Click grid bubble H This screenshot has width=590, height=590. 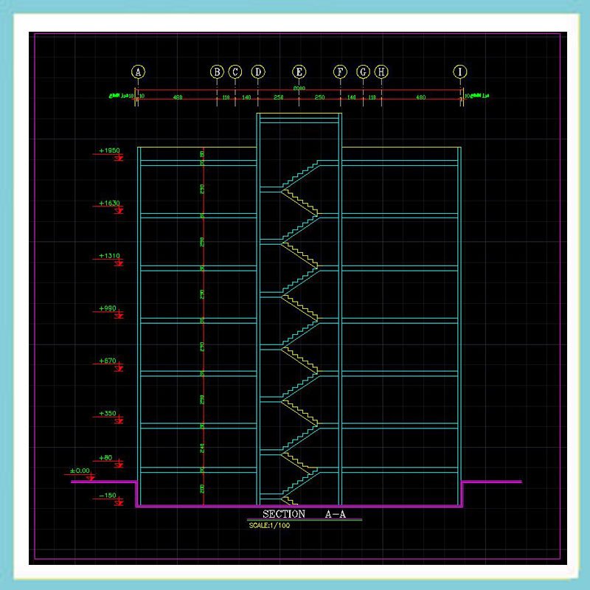coord(381,72)
